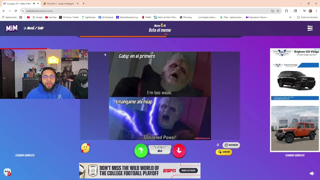
Task: Open Google bookmark
Action: point(37,17)
